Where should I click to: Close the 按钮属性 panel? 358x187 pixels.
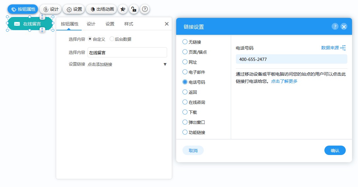tap(167, 24)
